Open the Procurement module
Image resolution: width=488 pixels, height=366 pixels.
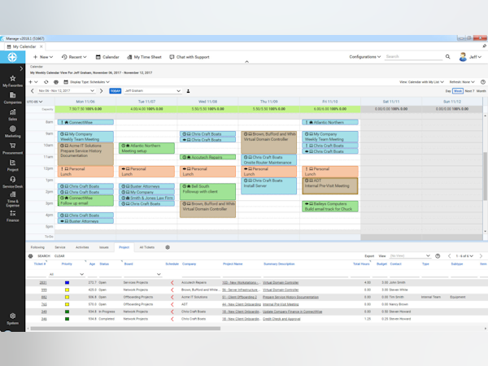tap(12, 149)
